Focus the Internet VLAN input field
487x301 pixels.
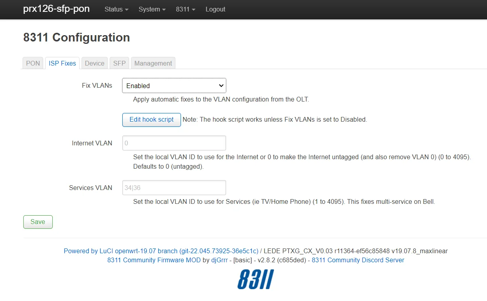[x=174, y=143]
